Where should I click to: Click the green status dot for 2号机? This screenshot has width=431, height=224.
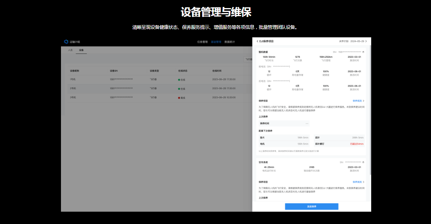(x=179, y=89)
